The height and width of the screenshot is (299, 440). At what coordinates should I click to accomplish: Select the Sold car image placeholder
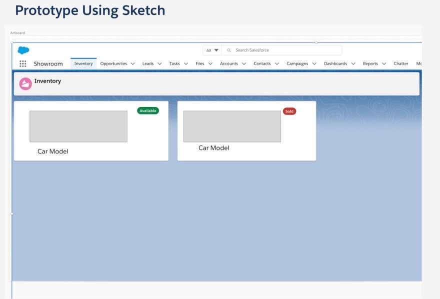click(x=232, y=126)
